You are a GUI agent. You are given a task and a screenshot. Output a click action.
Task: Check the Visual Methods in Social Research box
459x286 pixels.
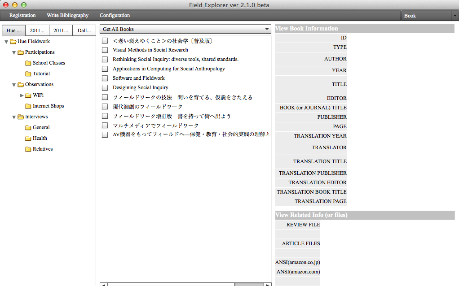[105, 50]
